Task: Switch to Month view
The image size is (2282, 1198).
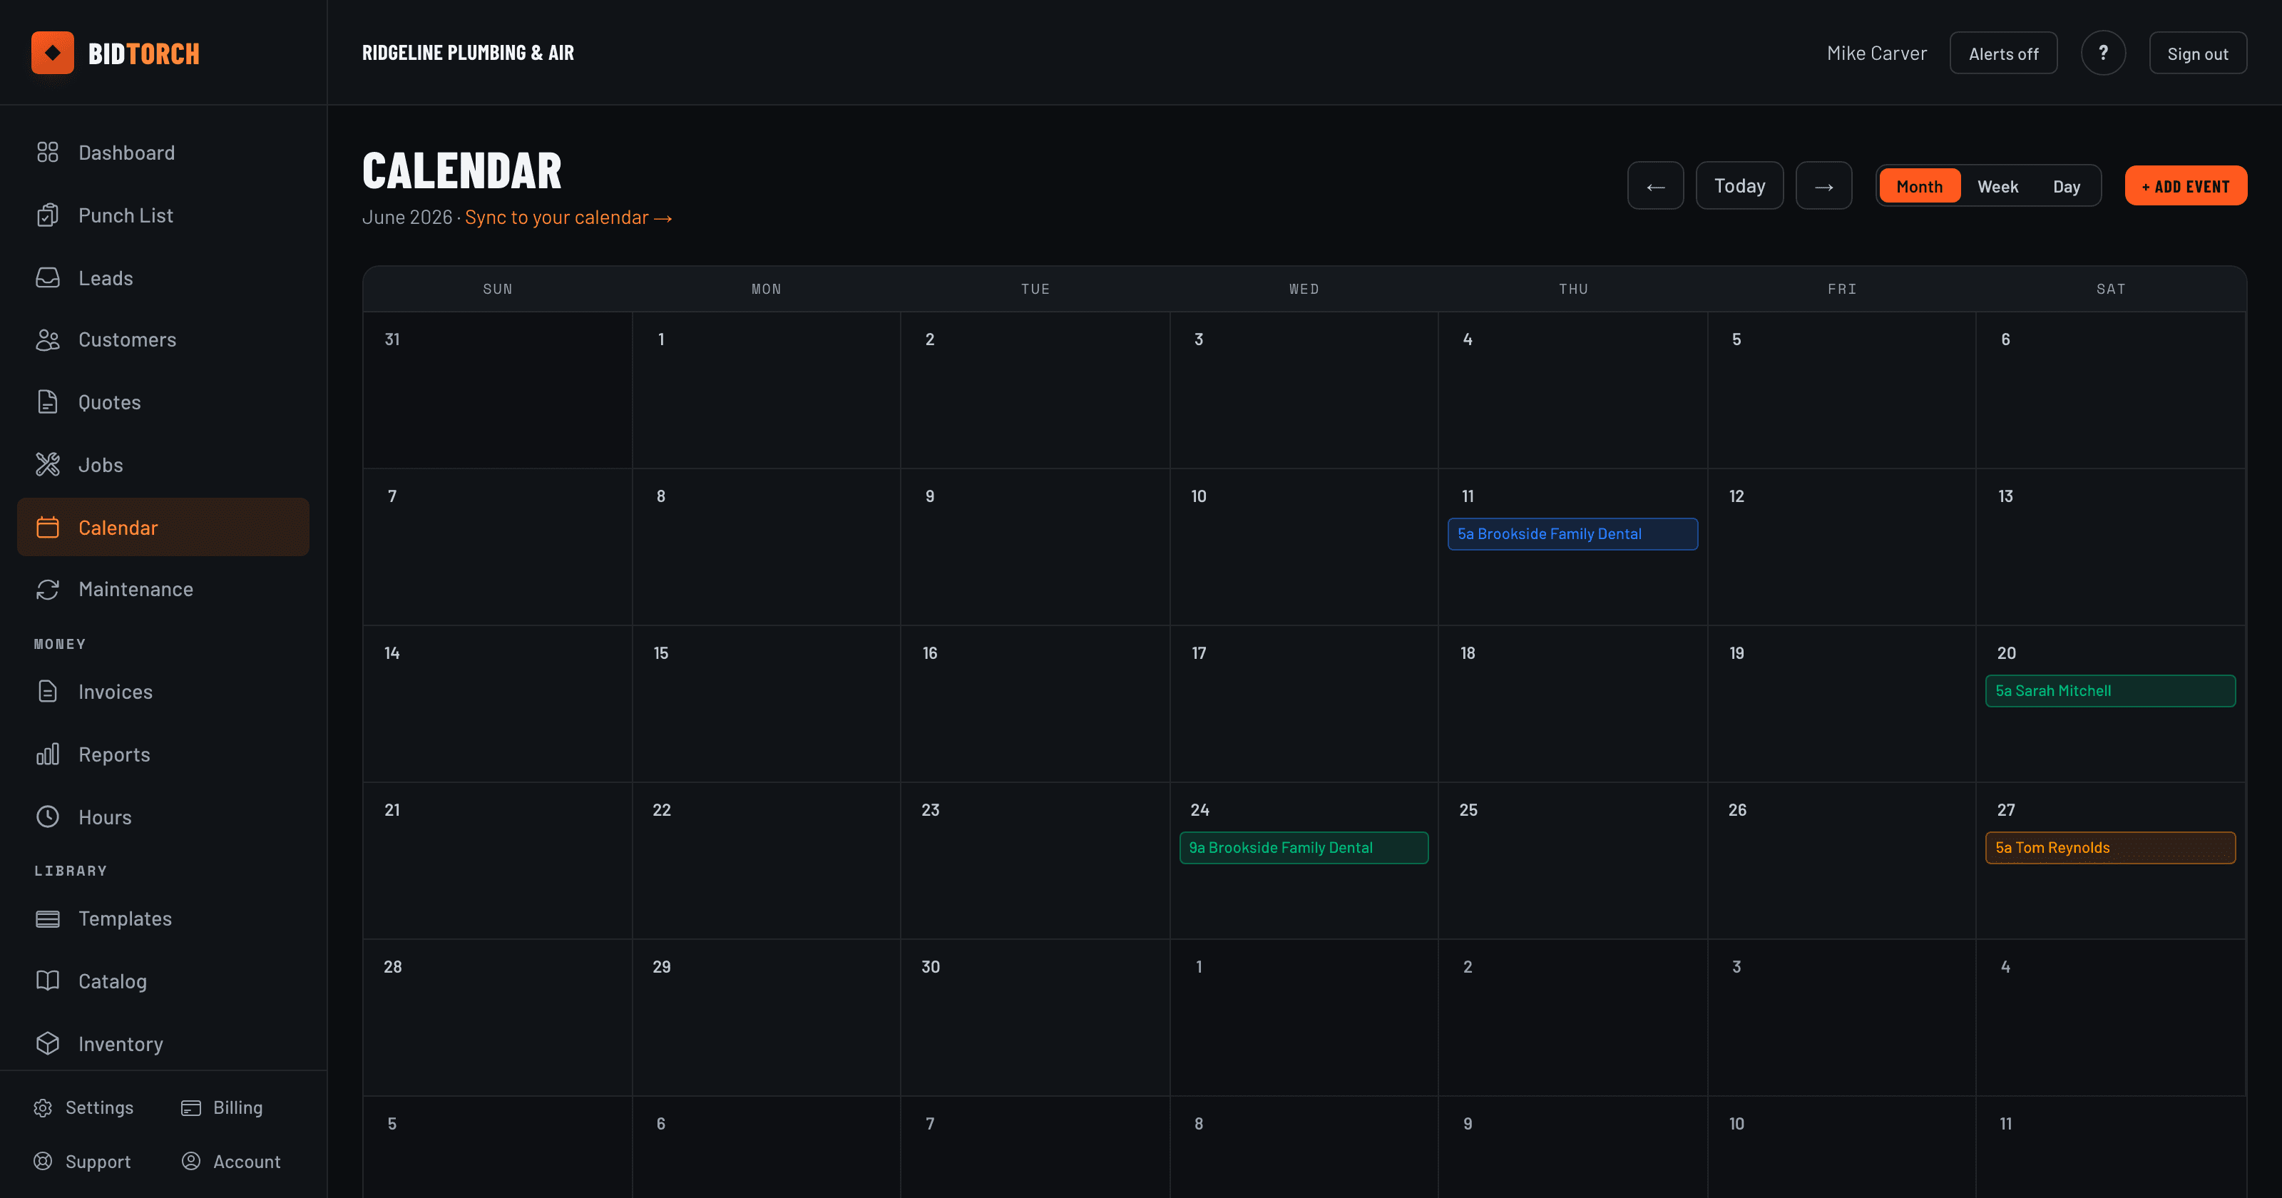Action: point(1920,186)
